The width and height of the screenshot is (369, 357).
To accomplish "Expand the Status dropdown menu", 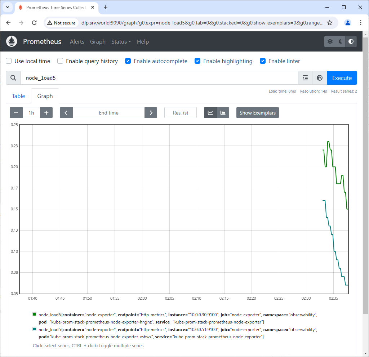I will pos(121,42).
